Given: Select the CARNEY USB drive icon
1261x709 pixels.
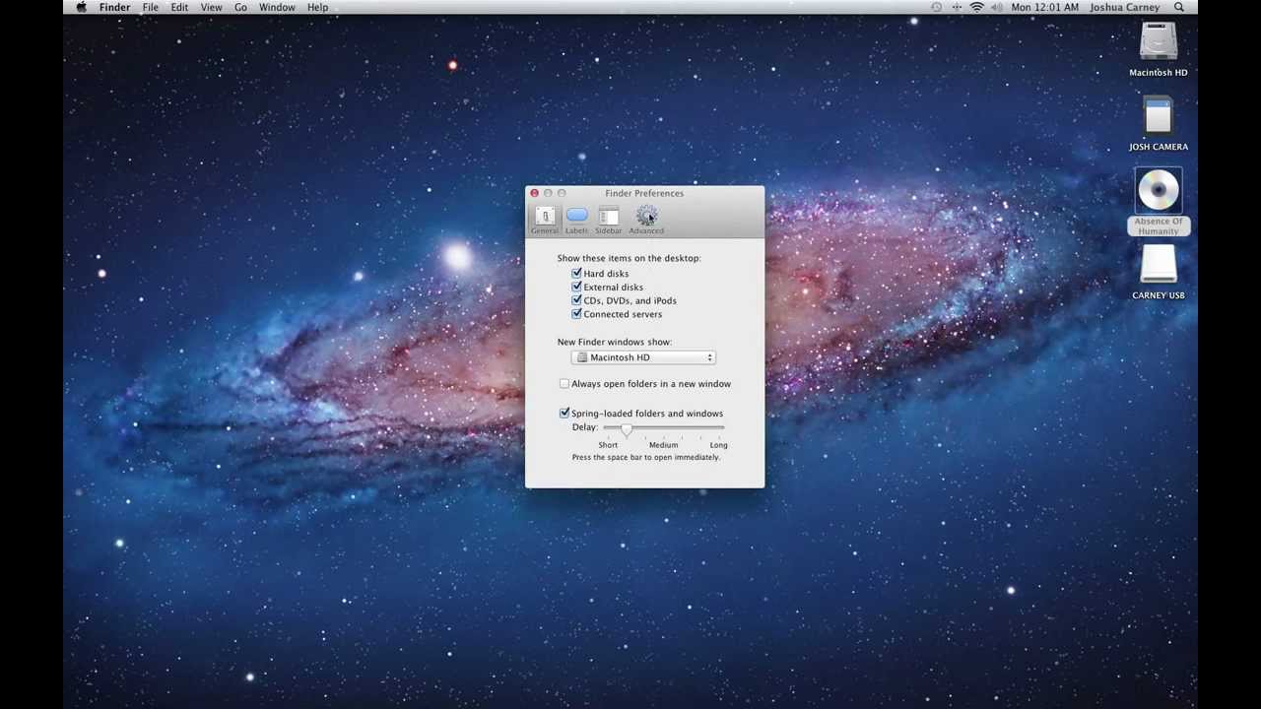Looking at the screenshot, I should [x=1158, y=267].
